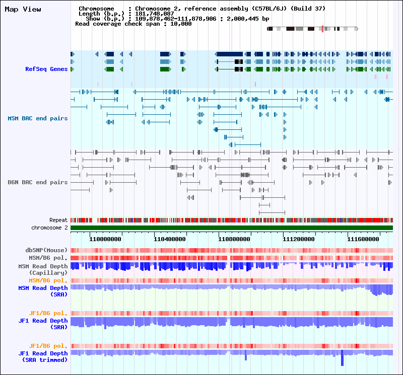The image size is (403, 375).
Task: Click the Read coverage check span value
Action: [x=181, y=24]
